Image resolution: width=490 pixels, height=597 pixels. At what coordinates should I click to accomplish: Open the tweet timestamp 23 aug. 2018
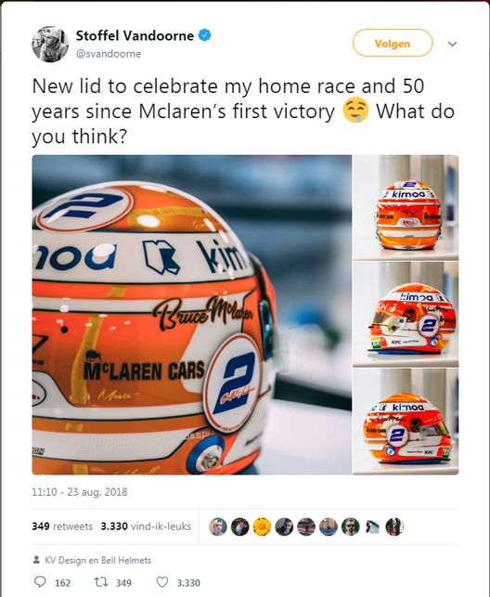(x=80, y=492)
